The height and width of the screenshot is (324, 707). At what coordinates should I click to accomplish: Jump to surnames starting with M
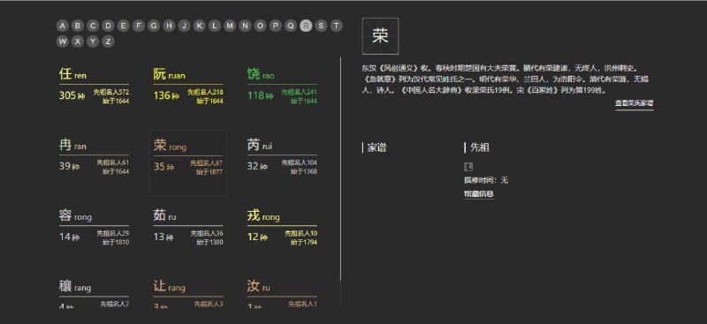point(230,26)
